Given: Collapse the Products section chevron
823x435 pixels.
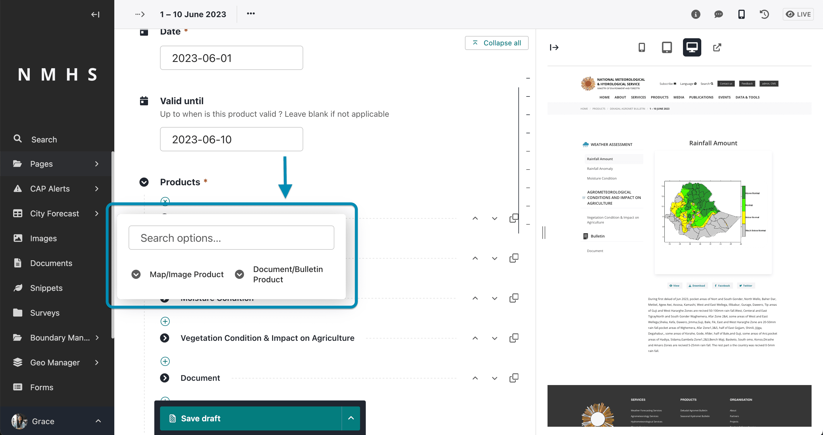Looking at the screenshot, I should 144,182.
